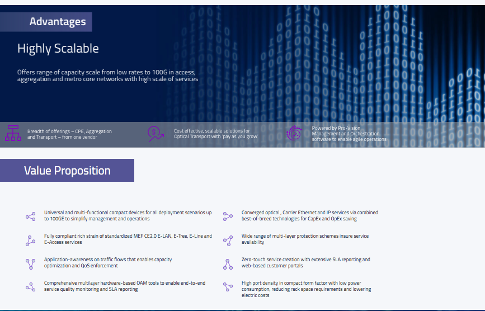Image resolution: width=485 pixels, height=311 pixels.
Task: Click the Highly Scalable heading
Action: 58,49
